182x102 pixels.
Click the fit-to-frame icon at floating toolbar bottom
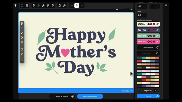(x=22, y=61)
